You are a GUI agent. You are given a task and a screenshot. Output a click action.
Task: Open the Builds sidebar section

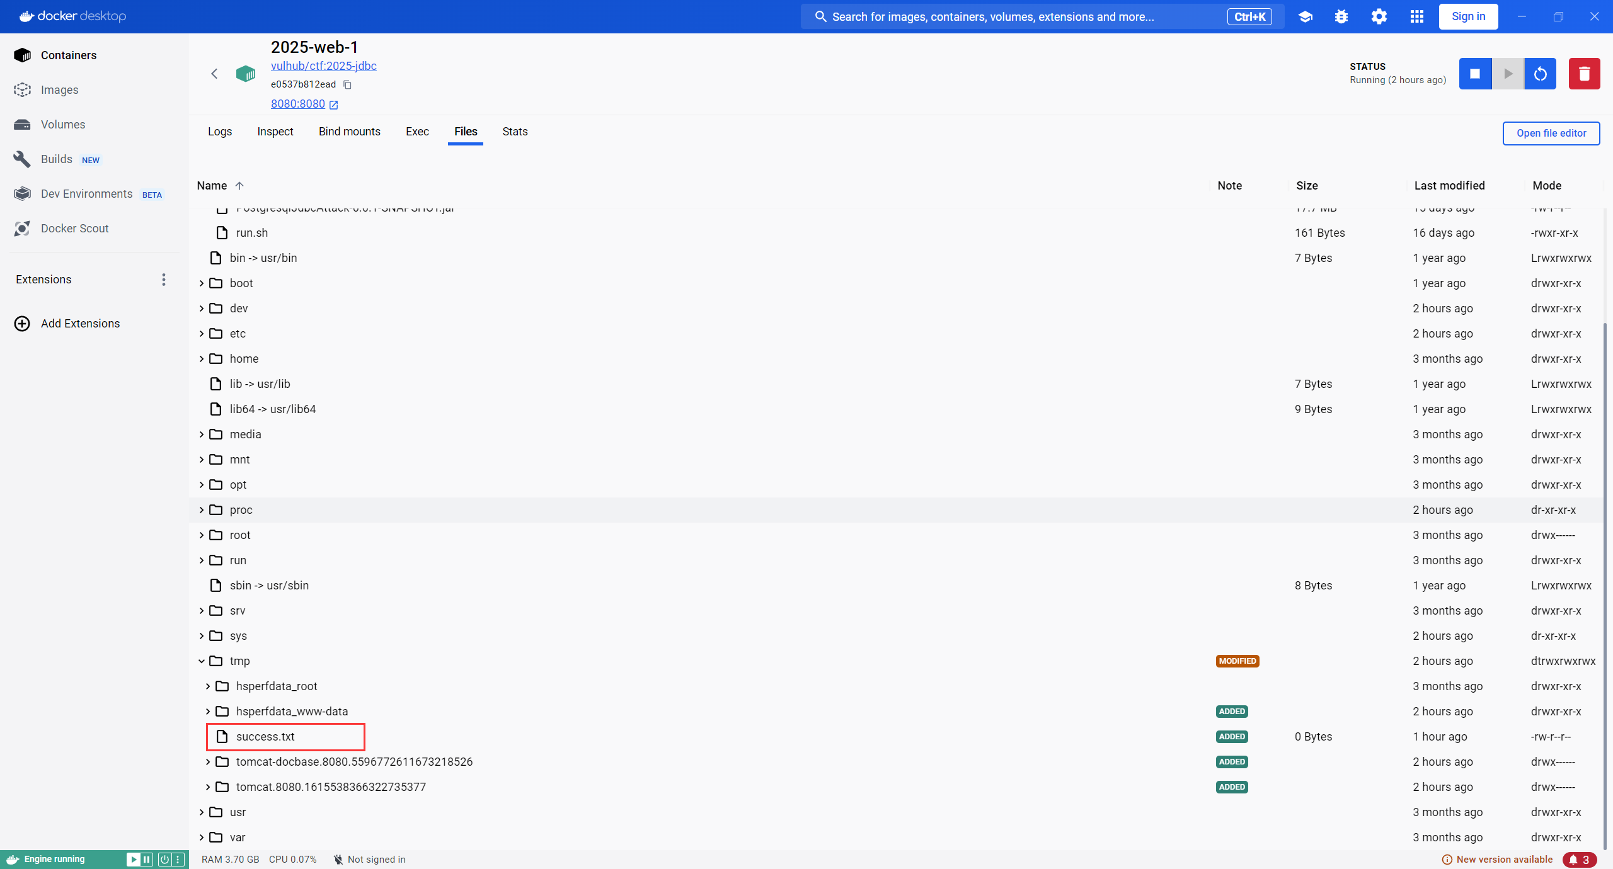click(x=56, y=159)
